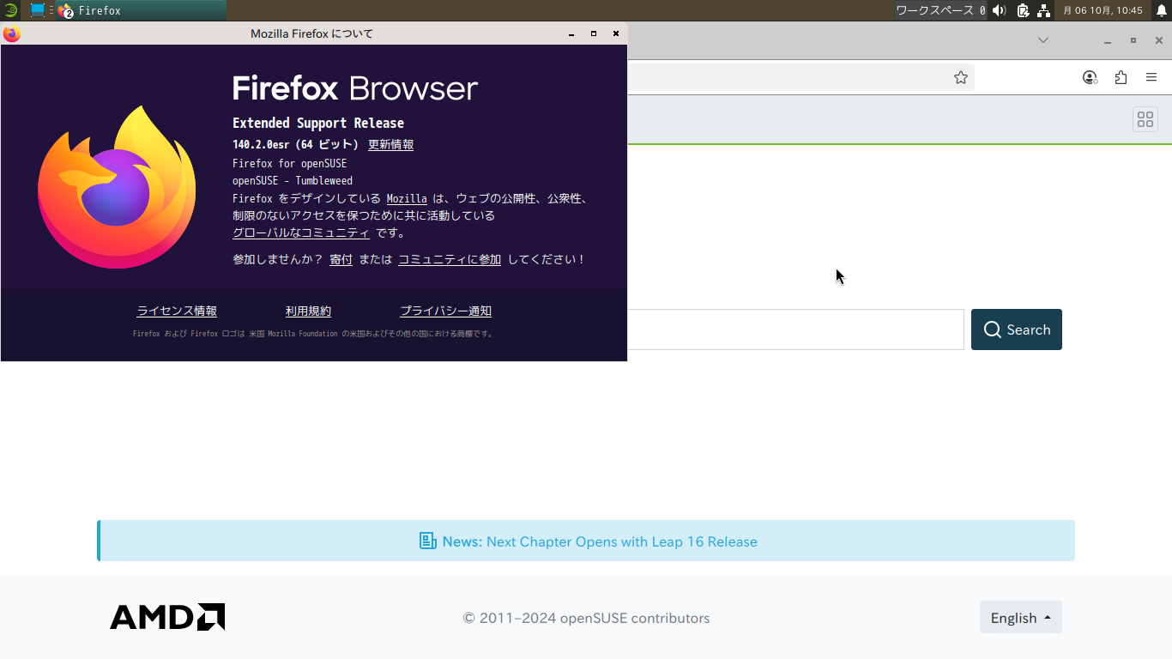Select the Firefox taskbar button in the panel
Viewport: 1172px width, 659px height.
tap(141, 10)
